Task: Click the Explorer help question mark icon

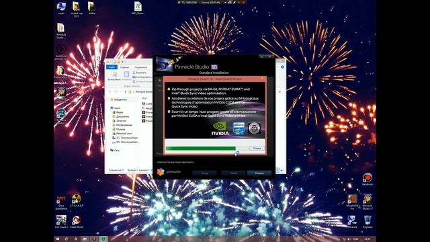Action: point(282,67)
